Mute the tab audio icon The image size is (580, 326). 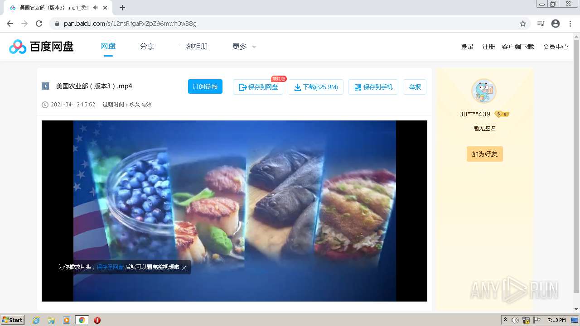pyautogui.click(x=95, y=8)
